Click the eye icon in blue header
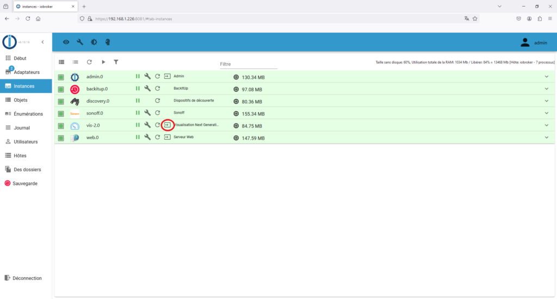 tap(66, 42)
